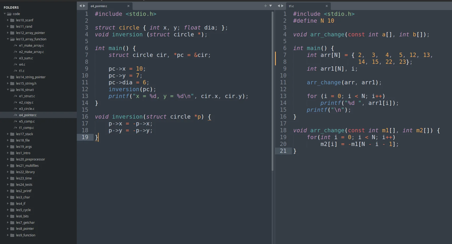
Task: Click the folder icon beside les12_array_pointer
Action: (12, 33)
